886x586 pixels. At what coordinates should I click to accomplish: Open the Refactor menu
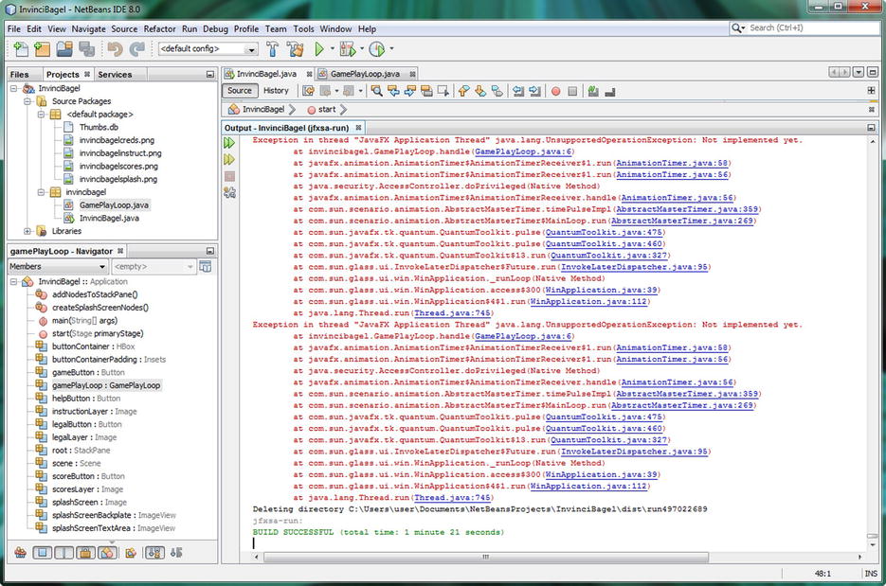159,28
